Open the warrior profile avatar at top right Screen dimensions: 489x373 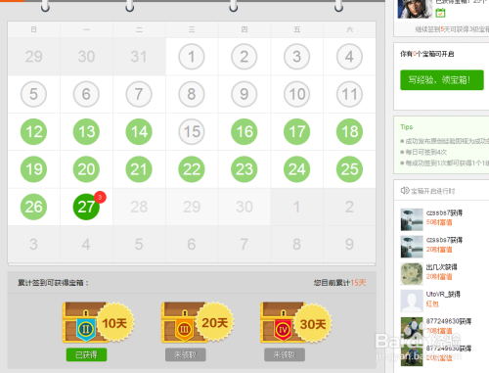point(415,9)
